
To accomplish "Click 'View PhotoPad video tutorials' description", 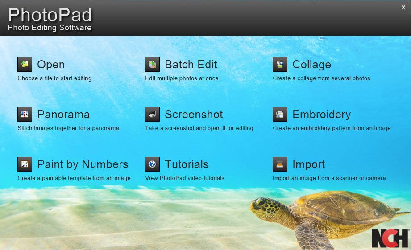I will [185, 178].
